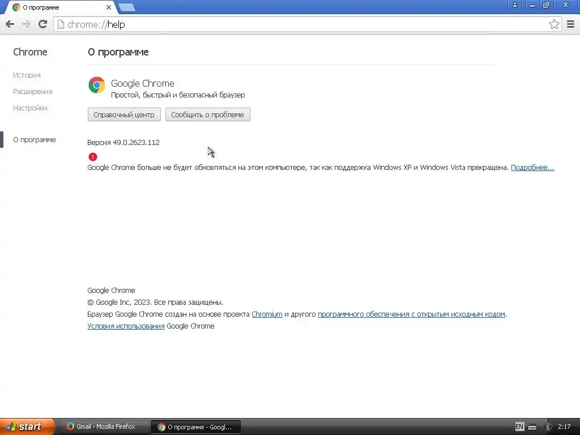Screen dimensions: 580x435
Task: Open the Windows Start menu
Action: pos(27,427)
